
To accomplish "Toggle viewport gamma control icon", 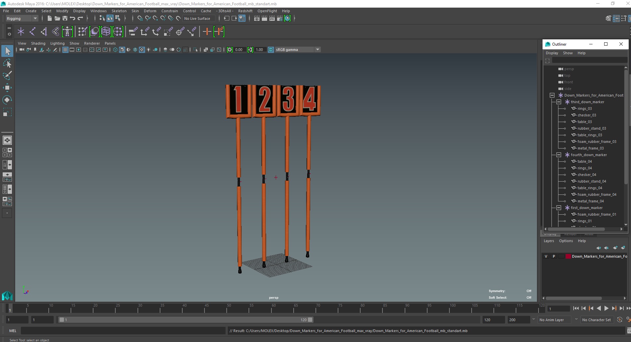I will pyautogui.click(x=250, y=50).
